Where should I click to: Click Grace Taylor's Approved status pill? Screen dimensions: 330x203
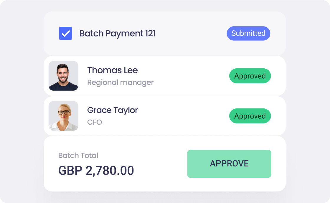tap(250, 116)
